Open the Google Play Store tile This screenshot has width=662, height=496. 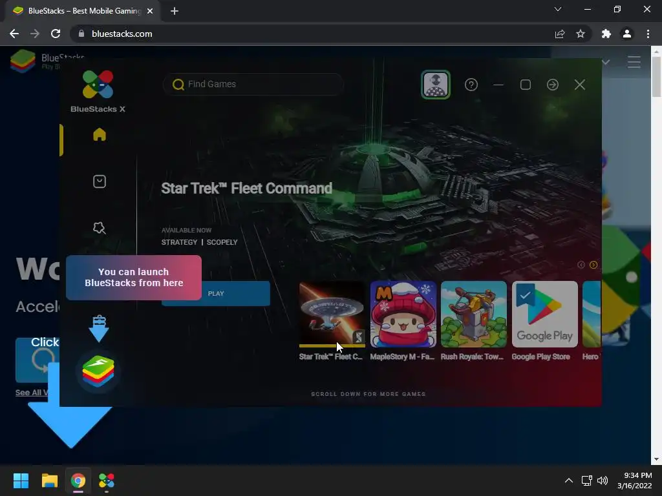click(544, 315)
